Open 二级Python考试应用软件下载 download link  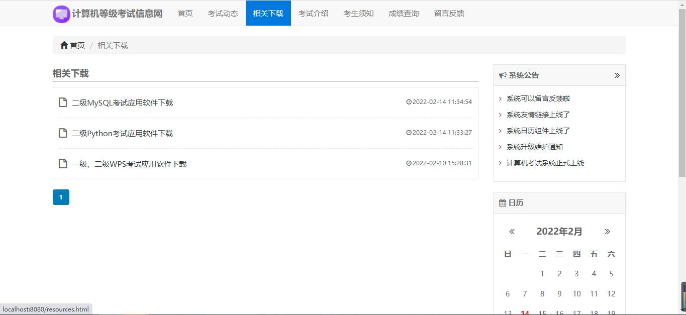point(123,134)
